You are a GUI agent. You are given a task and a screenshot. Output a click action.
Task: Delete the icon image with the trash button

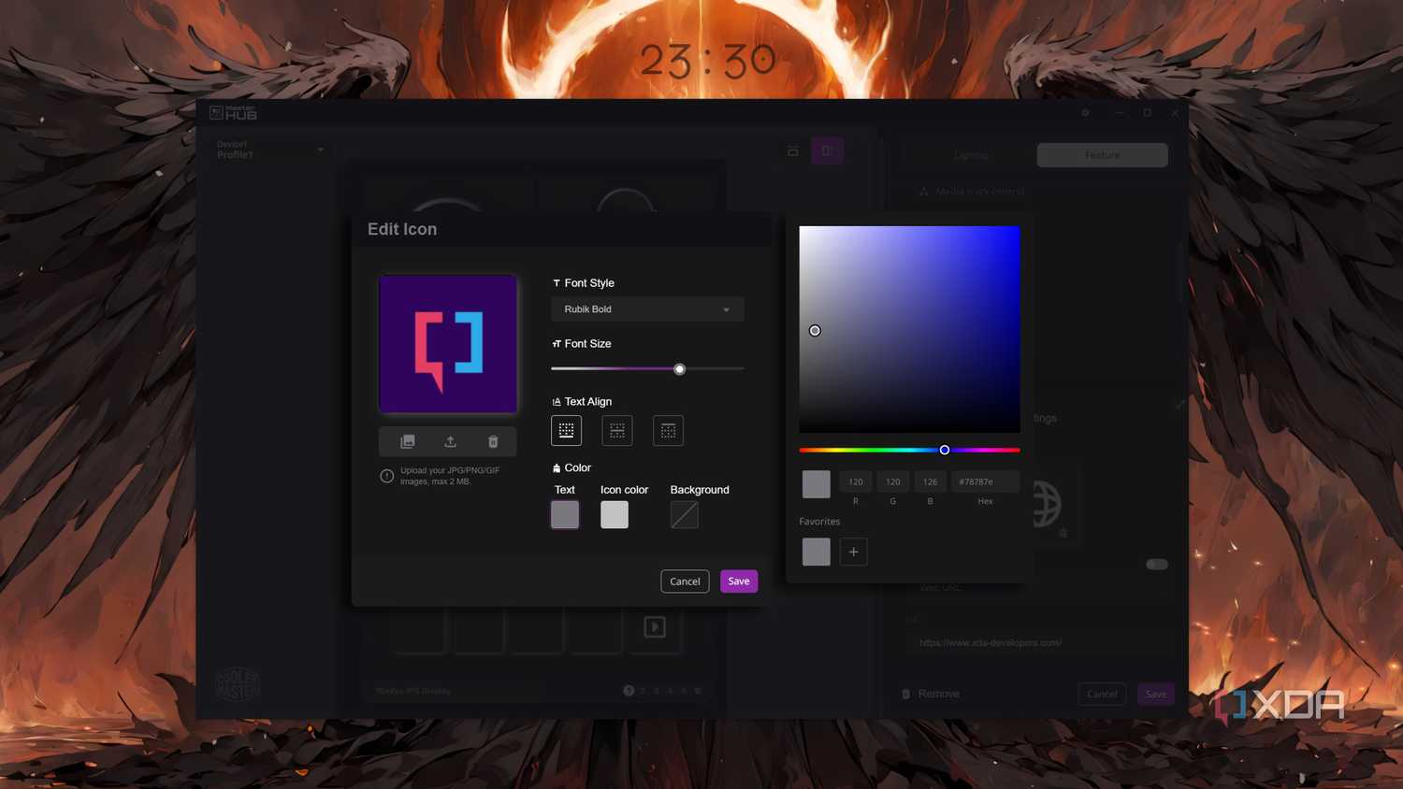point(493,441)
